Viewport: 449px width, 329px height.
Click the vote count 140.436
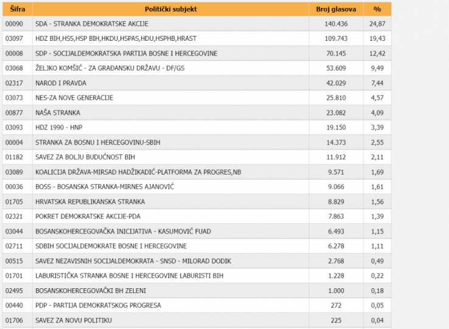[344, 24]
